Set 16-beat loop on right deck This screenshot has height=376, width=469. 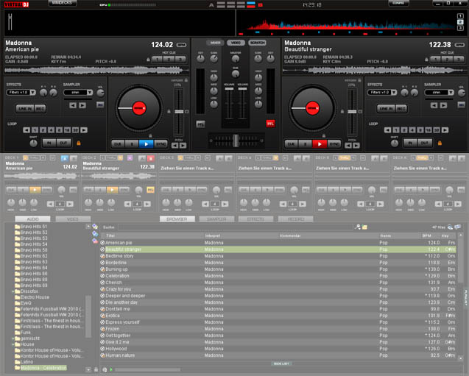coord(429,130)
